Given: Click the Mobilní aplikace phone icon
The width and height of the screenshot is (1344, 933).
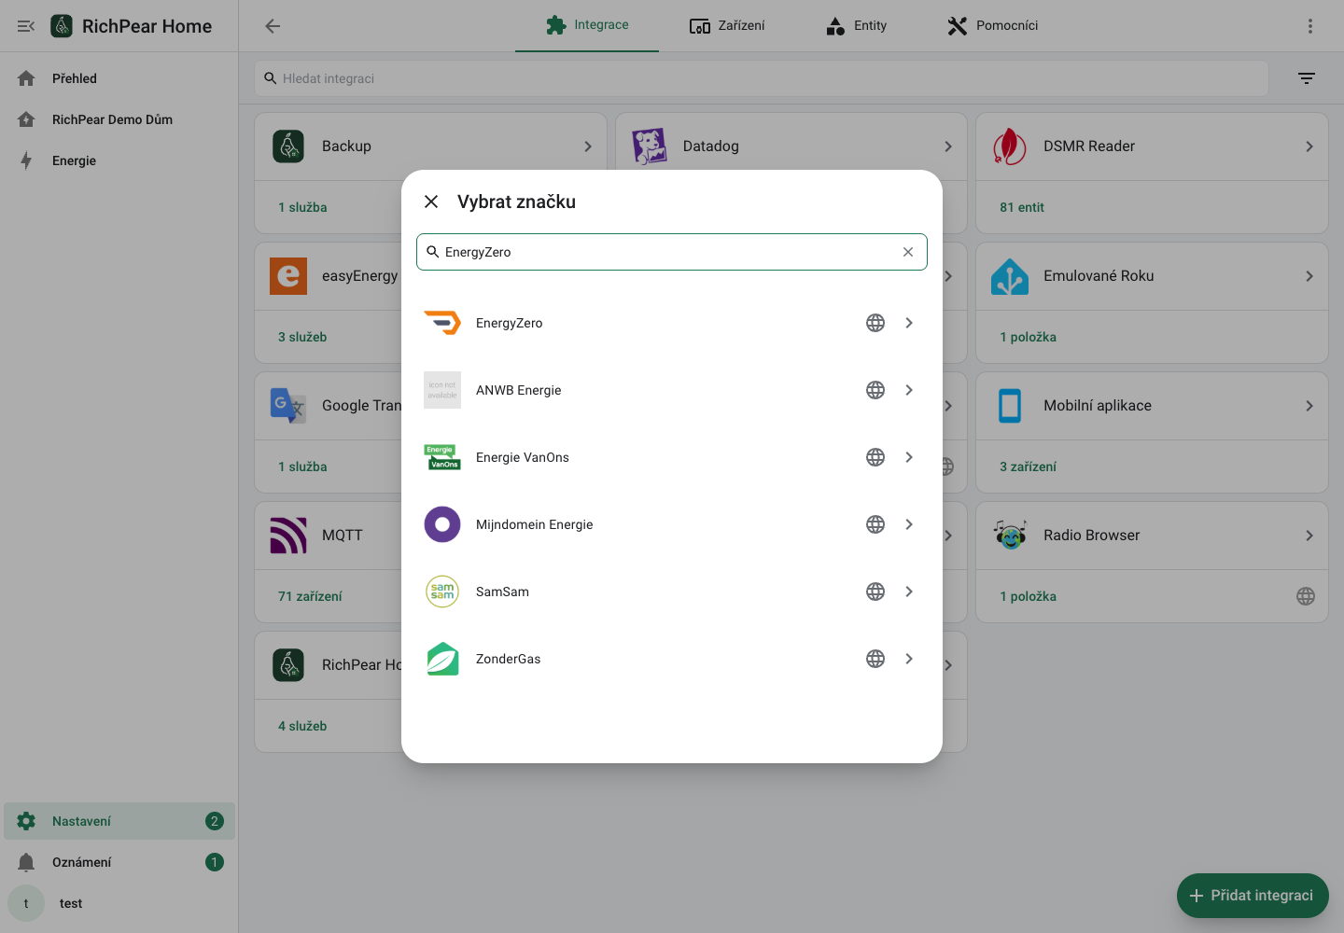Looking at the screenshot, I should 1010,406.
